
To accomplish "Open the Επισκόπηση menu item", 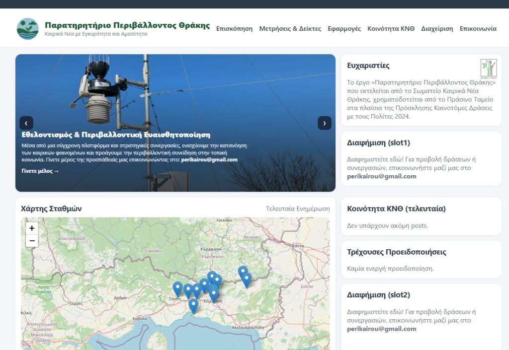I will [x=234, y=29].
